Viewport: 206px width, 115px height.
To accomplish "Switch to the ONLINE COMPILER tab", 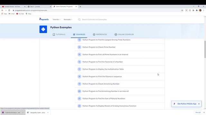I will click(124, 34).
